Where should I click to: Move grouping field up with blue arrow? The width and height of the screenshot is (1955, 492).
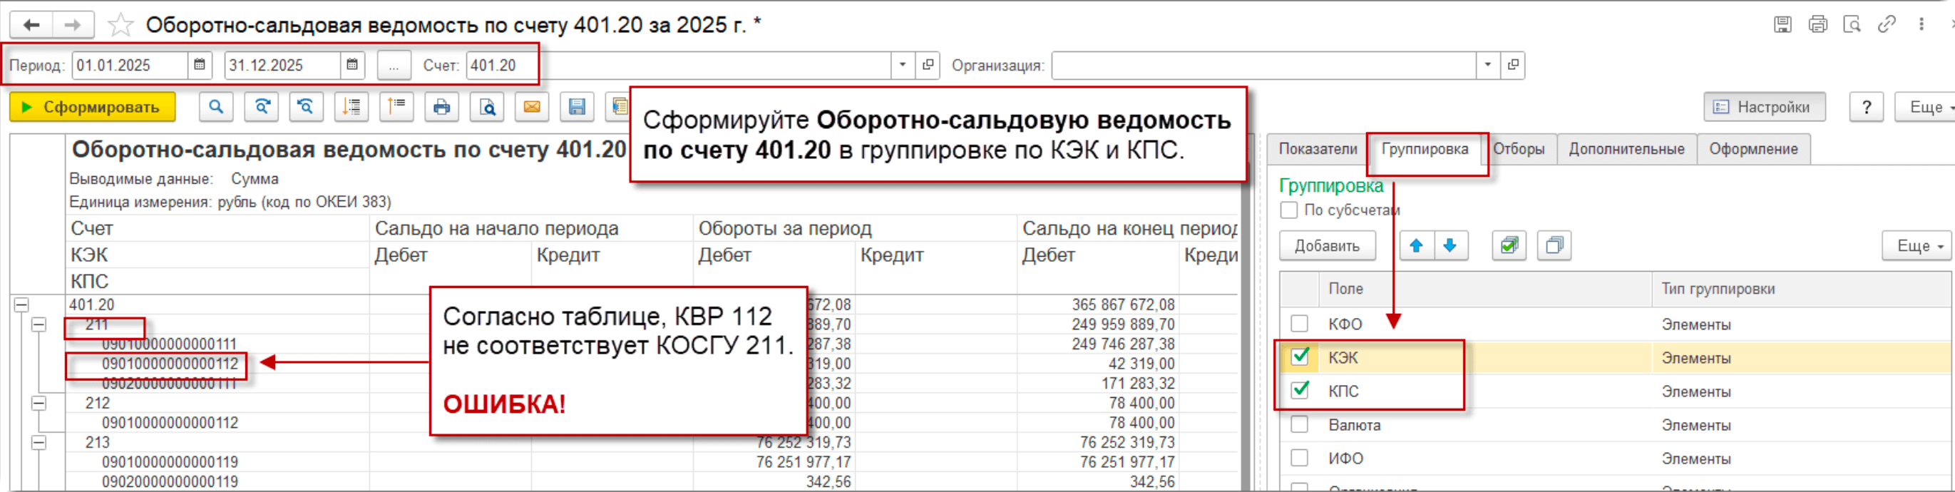click(1416, 245)
